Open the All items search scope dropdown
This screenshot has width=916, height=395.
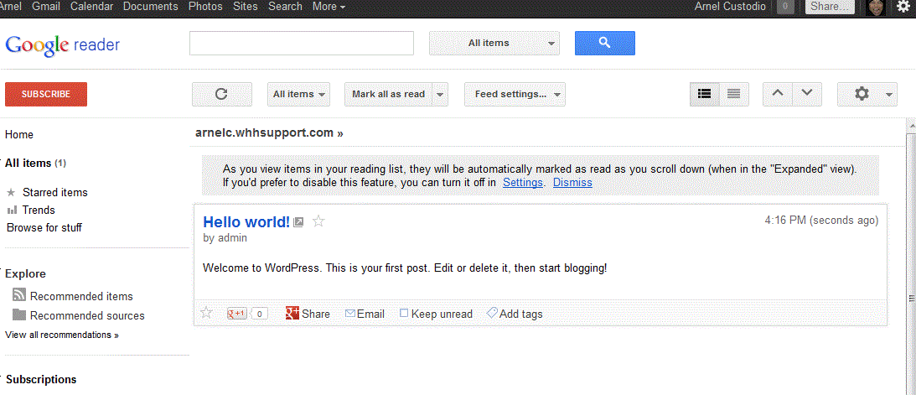tap(494, 43)
